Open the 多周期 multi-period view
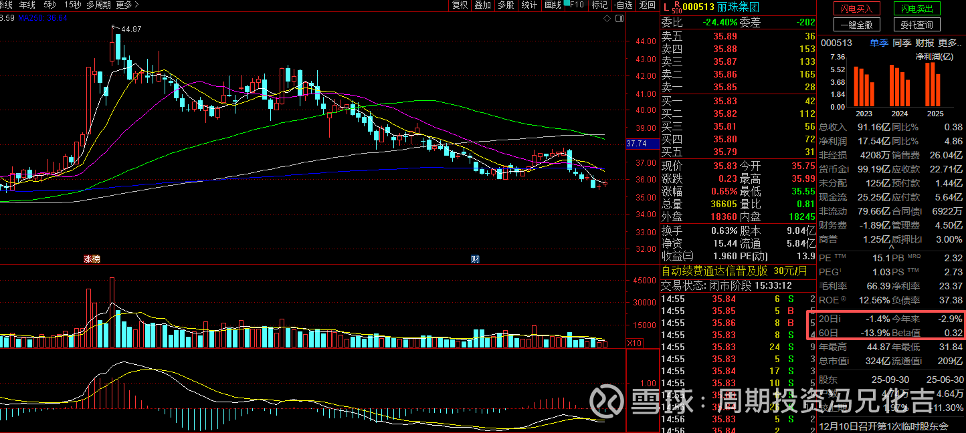The image size is (966, 433). coord(98,5)
